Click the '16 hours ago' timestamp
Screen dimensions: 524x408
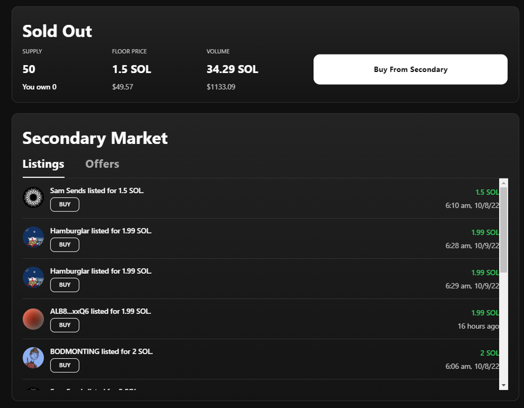(478, 326)
